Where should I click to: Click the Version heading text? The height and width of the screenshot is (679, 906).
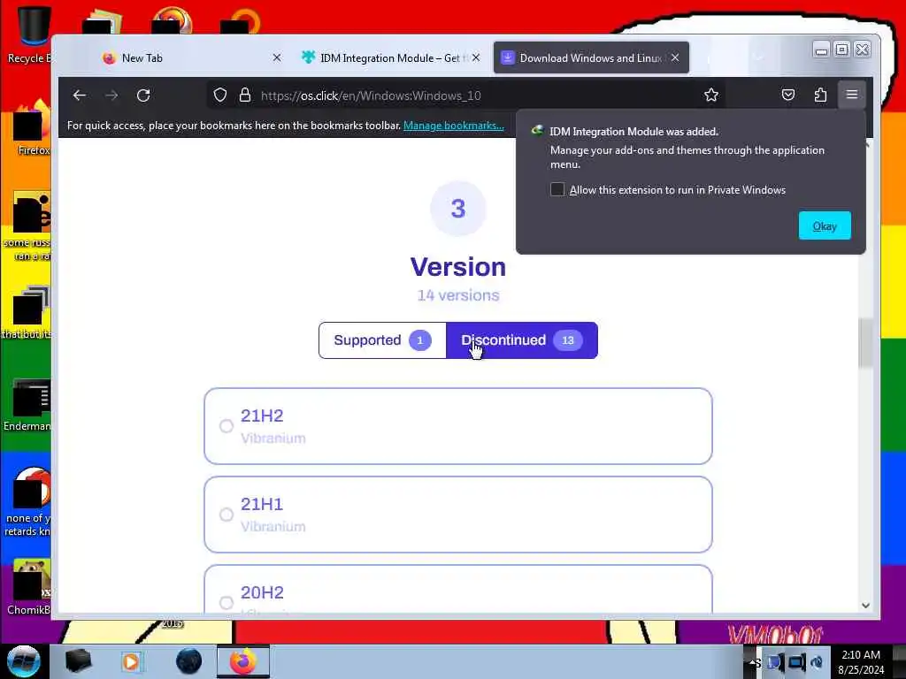point(458,267)
